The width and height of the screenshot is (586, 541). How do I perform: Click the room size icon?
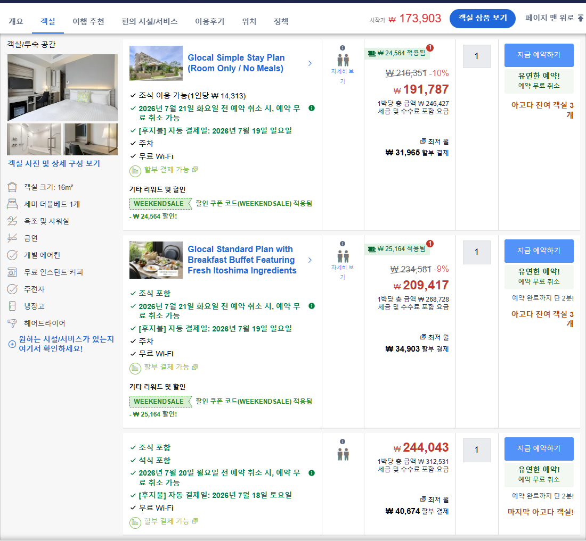click(x=12, y=187)
